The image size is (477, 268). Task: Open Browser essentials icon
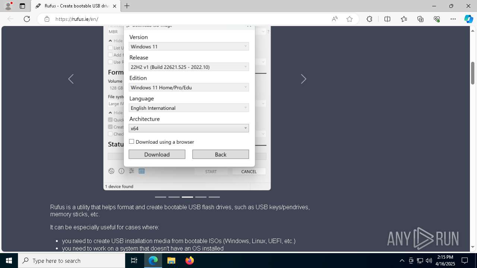437,19
